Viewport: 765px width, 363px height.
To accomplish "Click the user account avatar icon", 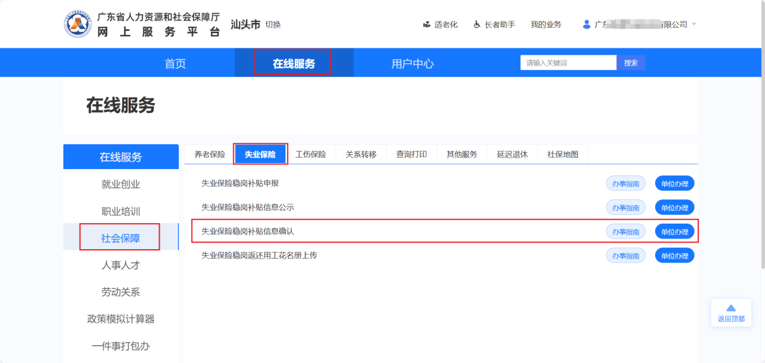I will click(x=586, y=25).
